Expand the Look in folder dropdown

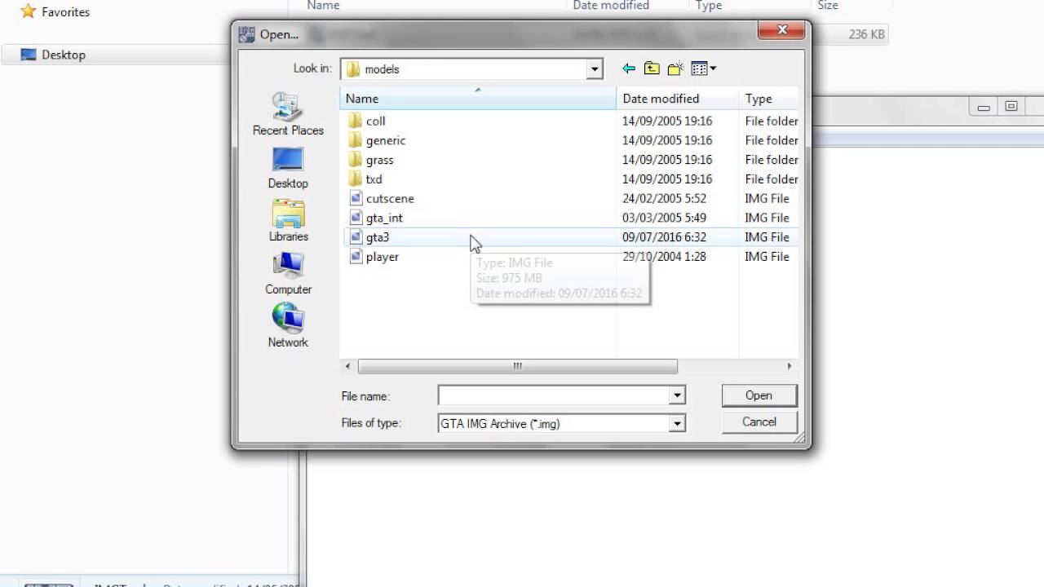pos(595,69)
